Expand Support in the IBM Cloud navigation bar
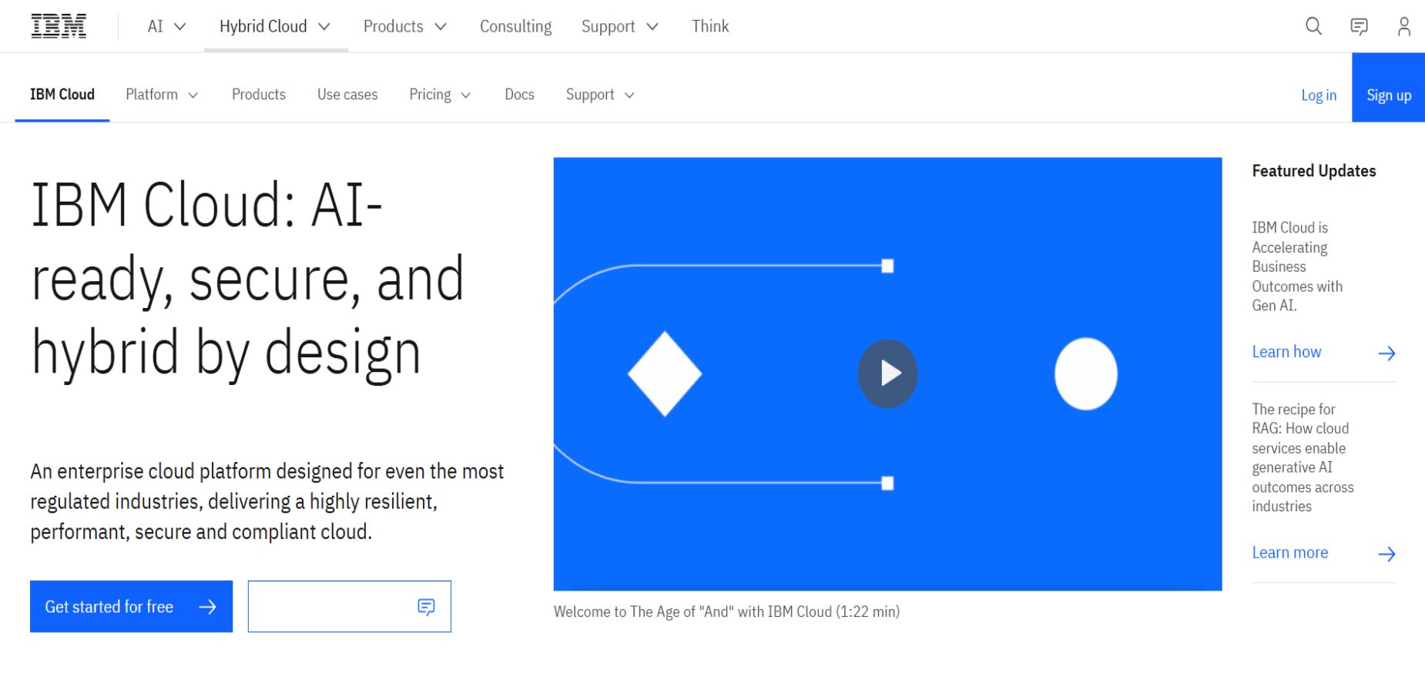The image size is (1425, 693). [x=600, y=95]
